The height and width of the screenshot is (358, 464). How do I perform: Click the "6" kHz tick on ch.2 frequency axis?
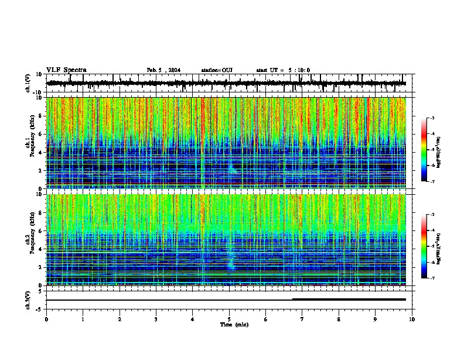[x=41, y=231]
